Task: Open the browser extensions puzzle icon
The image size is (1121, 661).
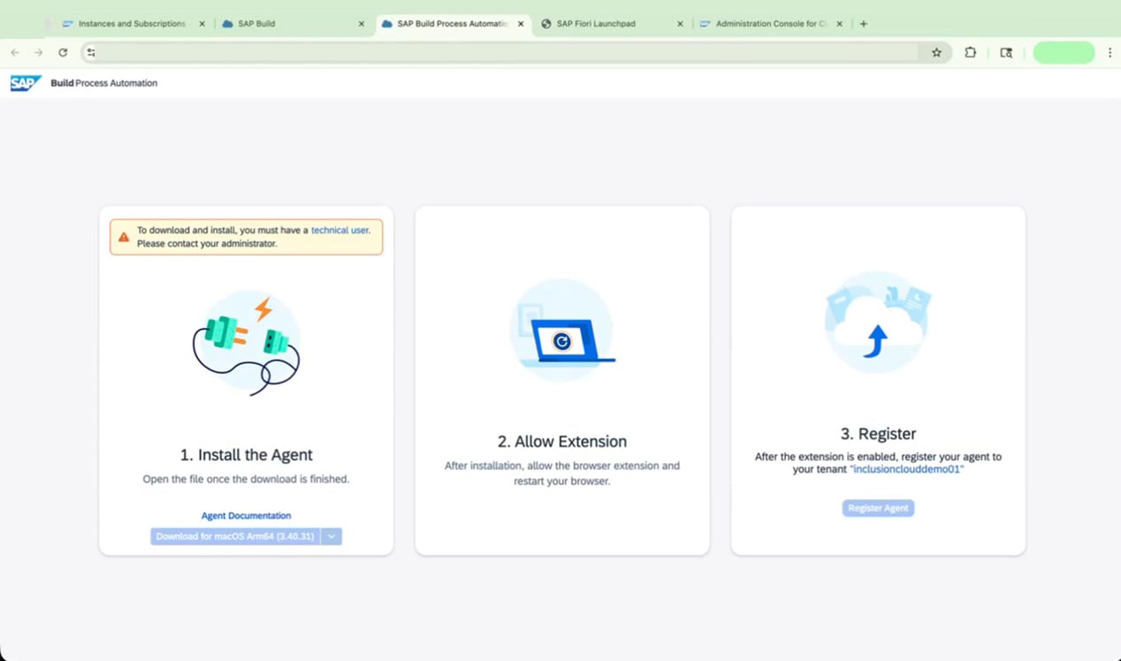Action: (971, 53)
